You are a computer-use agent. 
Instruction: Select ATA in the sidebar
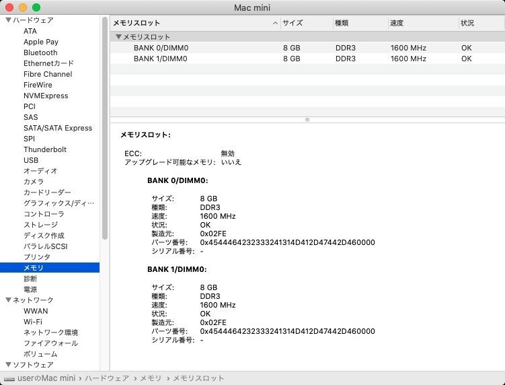tap(30, 31)
